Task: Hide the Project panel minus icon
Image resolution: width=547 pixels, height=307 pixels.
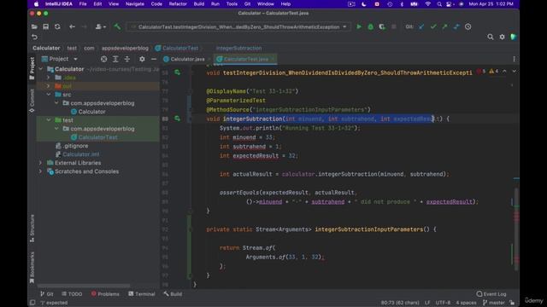Action: 154,59
